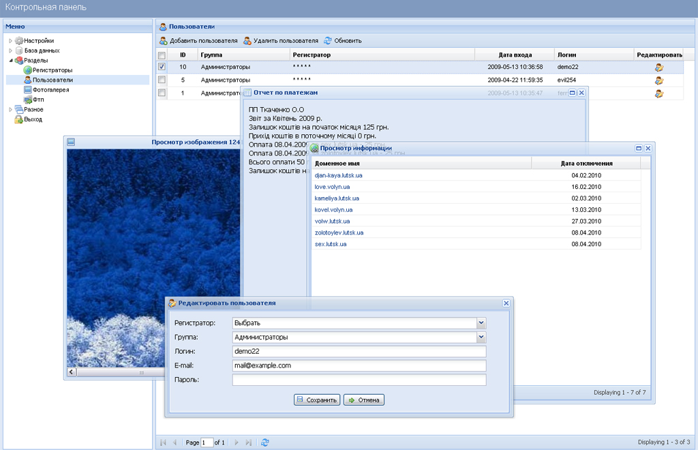Image resolution: width=698 pixels, height=450 pixels.
Task: Go to last page in pager
Action: tap(248, 442)
